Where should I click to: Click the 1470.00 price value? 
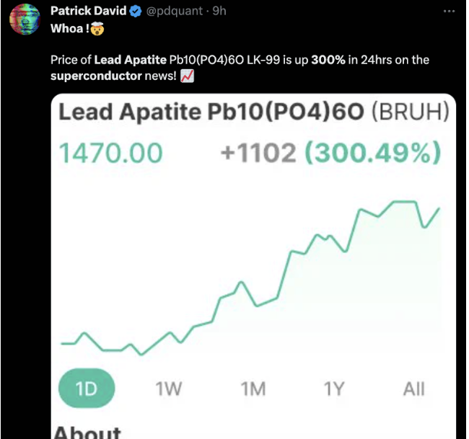coord(111,154)
